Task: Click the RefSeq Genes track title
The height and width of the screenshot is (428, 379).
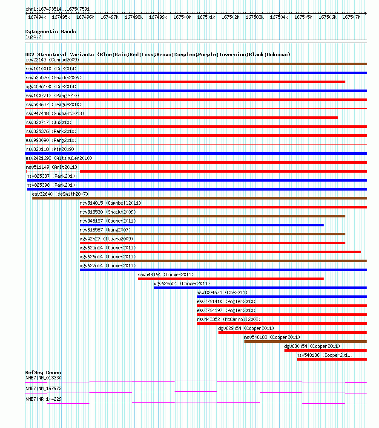Action: tap(43, 373)
